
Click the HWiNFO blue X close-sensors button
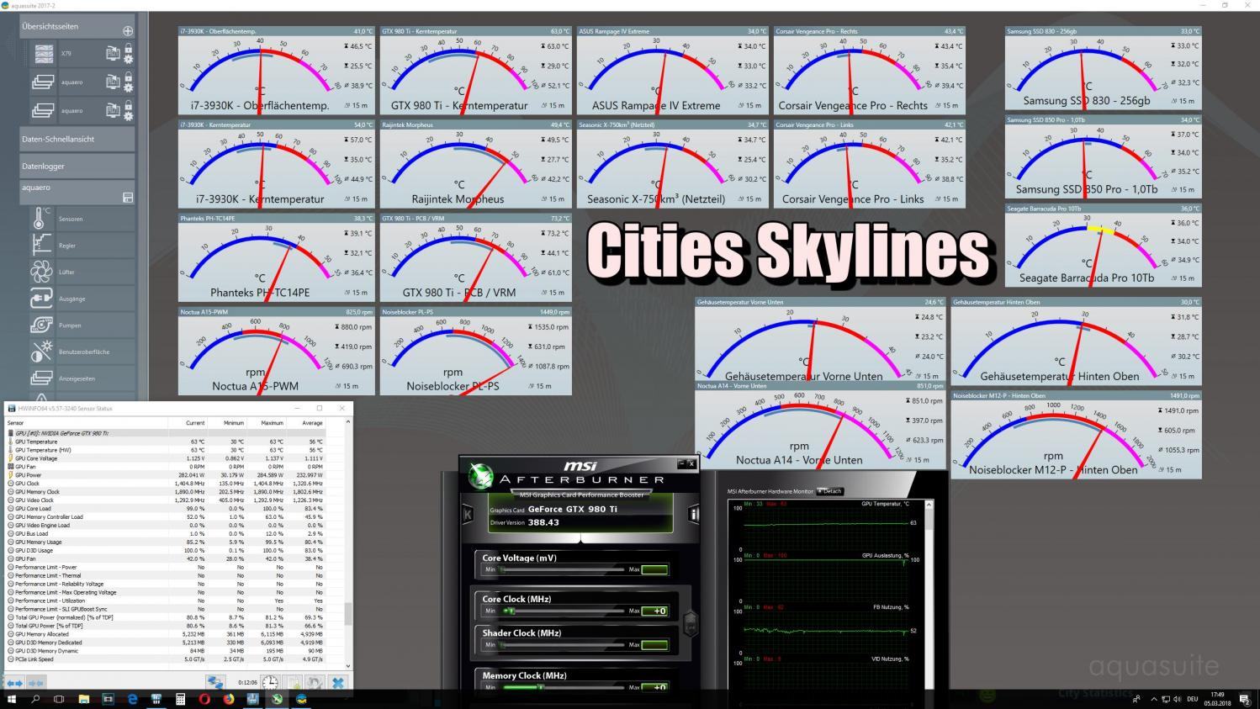click(x=337, y=683)
